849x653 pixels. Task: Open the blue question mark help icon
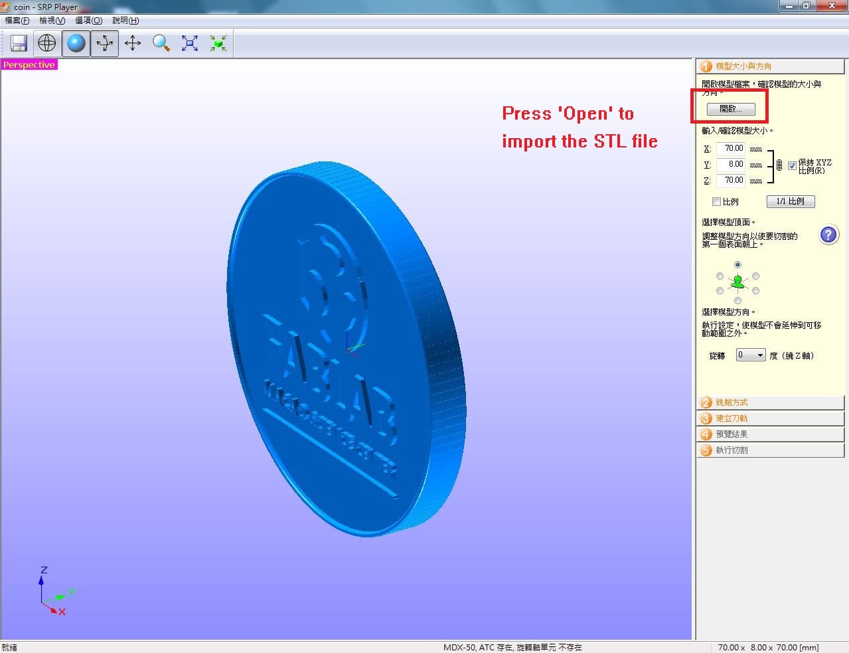[828, 234]
